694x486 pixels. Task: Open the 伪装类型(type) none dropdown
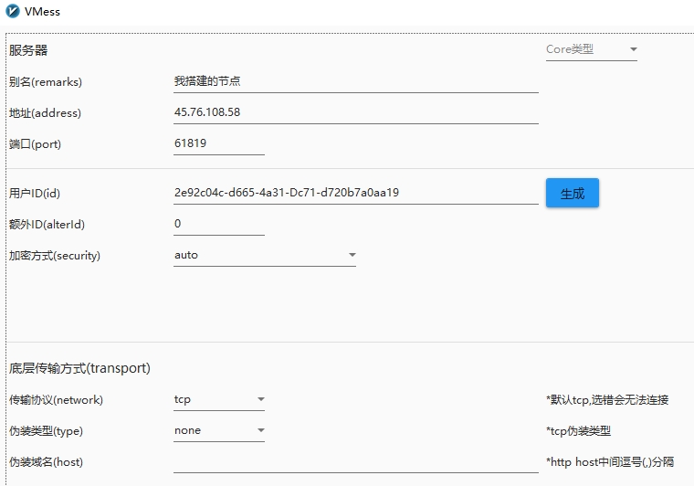pyautogui.click(x=219, y=430)
